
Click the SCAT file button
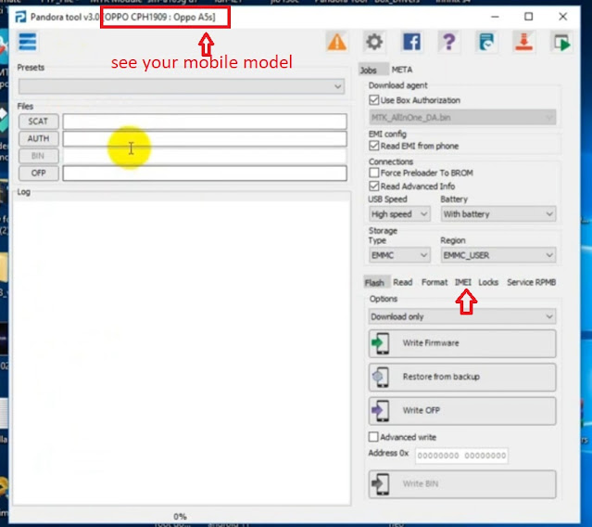(39, 122)
